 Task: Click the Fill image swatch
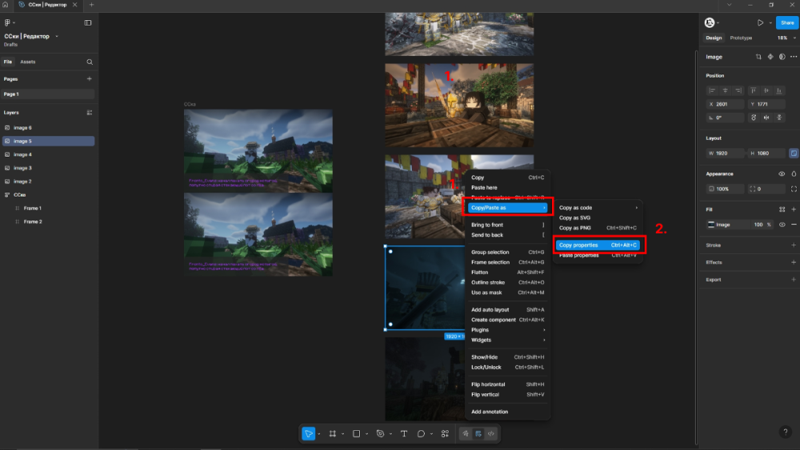pyautogui.click(x=710, y=225)
